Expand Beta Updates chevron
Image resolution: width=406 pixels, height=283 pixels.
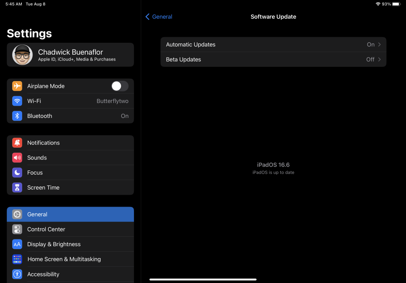379,59
